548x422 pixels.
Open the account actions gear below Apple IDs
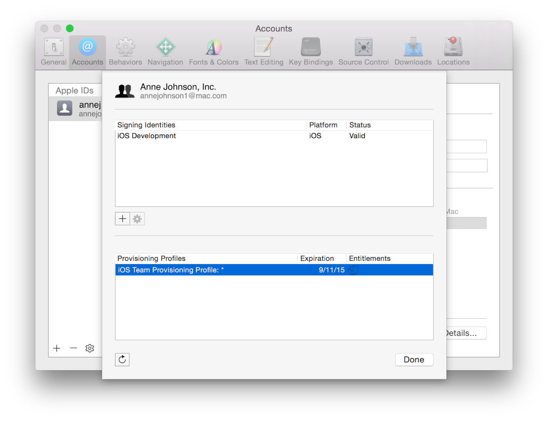[x=89, y=348]
